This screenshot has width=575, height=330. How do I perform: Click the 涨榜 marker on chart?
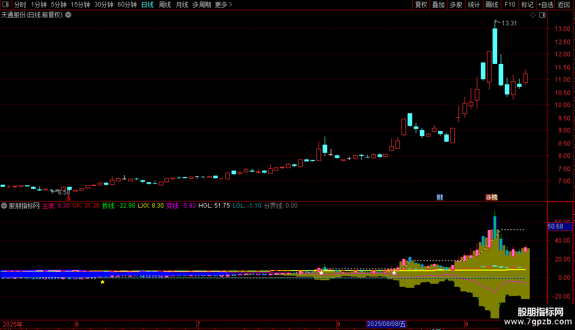[x=492, y=197]
